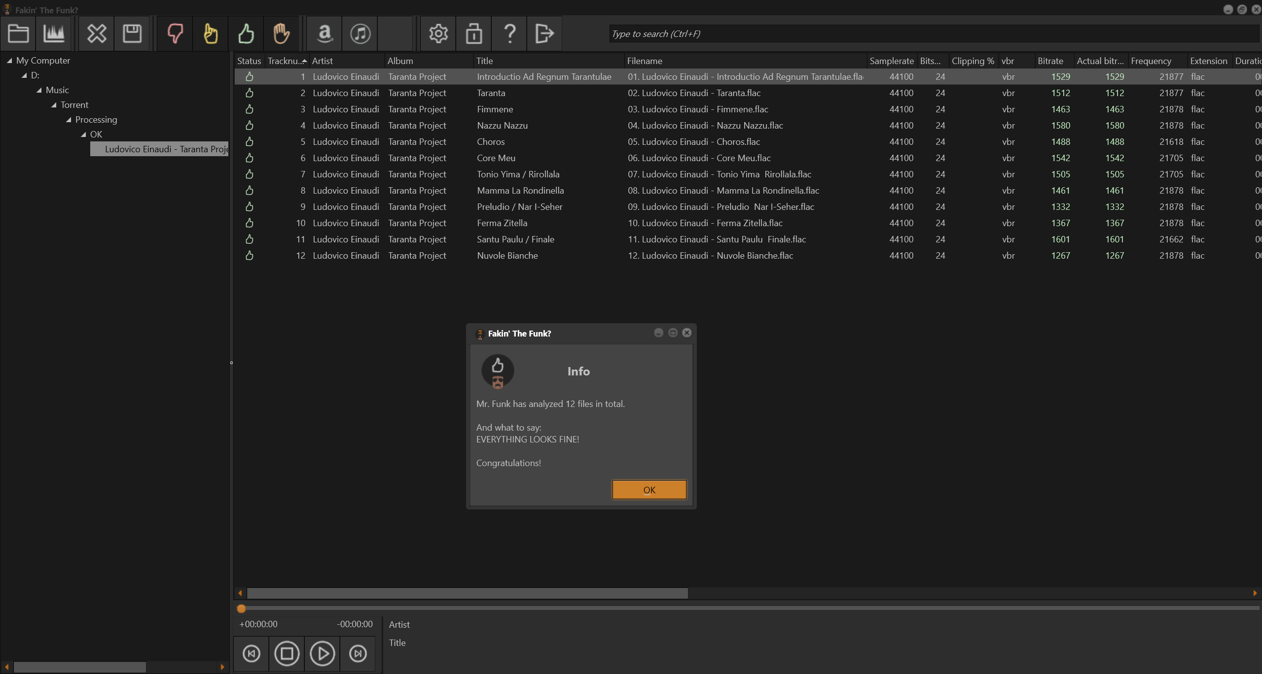
Task: Click the orange playback position slider handle
Action: coord(241,608)
